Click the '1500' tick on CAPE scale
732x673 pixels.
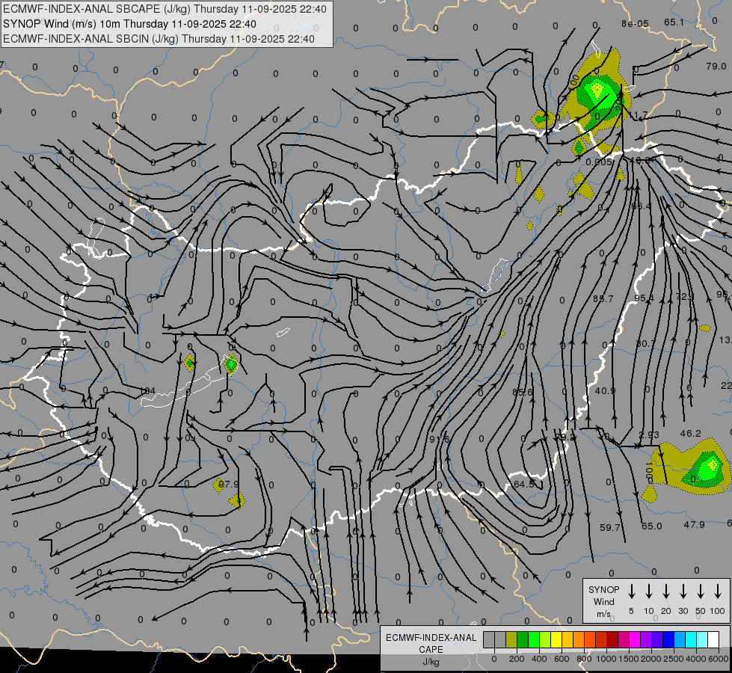point(629,659)
